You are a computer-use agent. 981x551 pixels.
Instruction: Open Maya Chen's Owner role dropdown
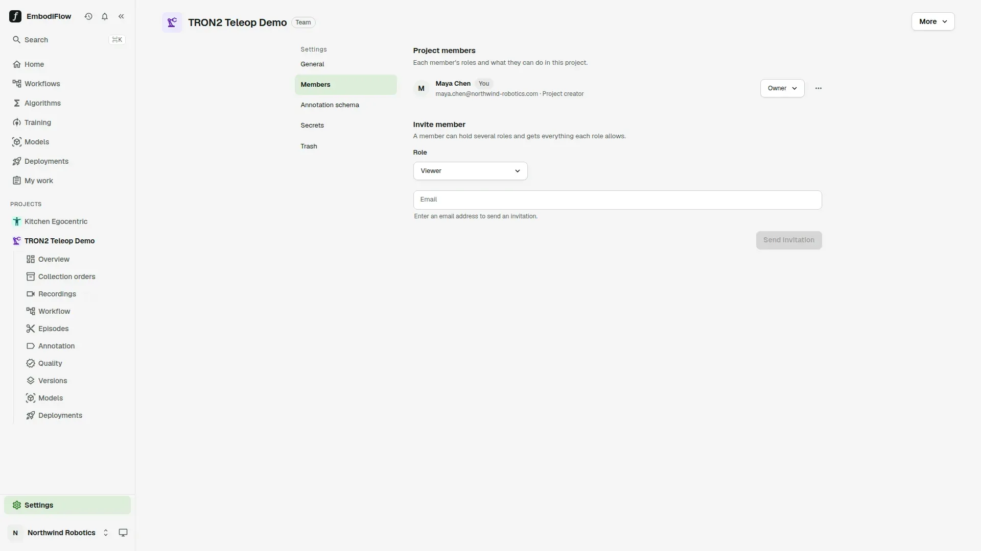(x=782, y=88)
